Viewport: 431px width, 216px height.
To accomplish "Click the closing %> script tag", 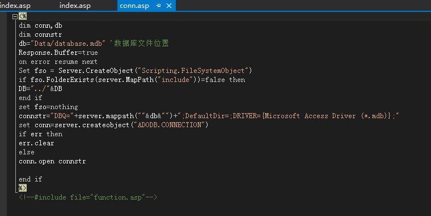I will [23, 188].
